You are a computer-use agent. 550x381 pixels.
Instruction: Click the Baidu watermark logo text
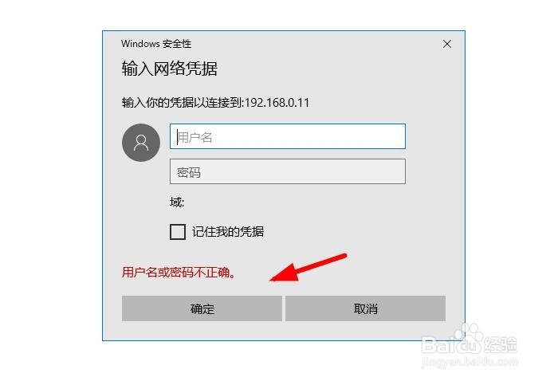click(452, 344)
